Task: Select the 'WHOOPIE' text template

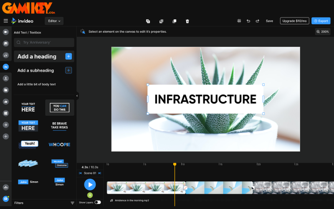Action: 59,145
